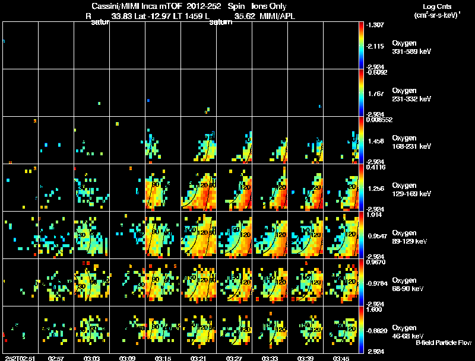Image resolution: width=475 pixels, height=361 pixels.
Task: Click the color bar for the 331-589 keV row
Action: point(361,46)
